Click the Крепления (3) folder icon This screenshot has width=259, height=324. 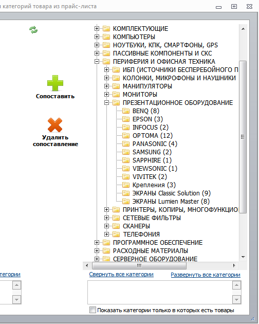coord(126,185)
